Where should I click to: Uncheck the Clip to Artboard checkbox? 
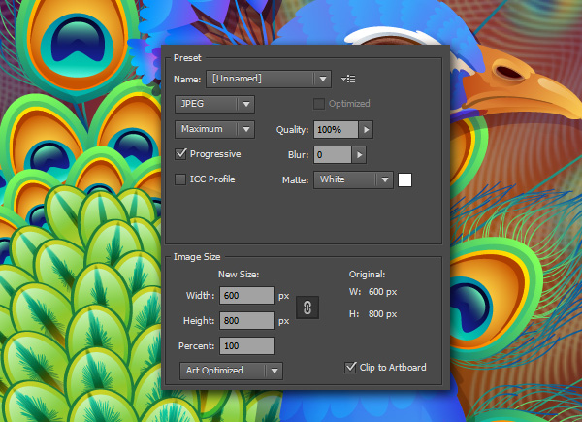tap(350, 368)
